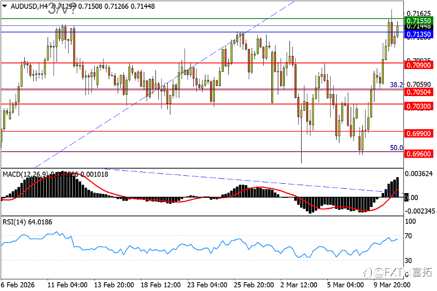Select the blue 0.71350 price label

point(419,35)
